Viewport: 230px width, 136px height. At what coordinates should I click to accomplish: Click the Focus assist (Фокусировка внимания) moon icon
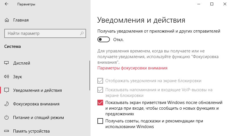tap(7, 104)
